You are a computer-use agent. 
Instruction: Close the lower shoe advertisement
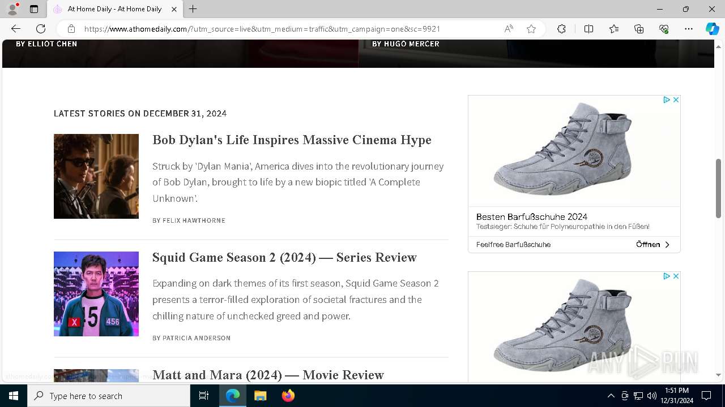pyautogui.click(x=676, y=276)
